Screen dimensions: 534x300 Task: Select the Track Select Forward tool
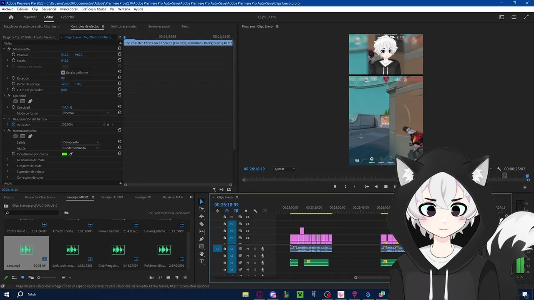click(x=202, y=209)
